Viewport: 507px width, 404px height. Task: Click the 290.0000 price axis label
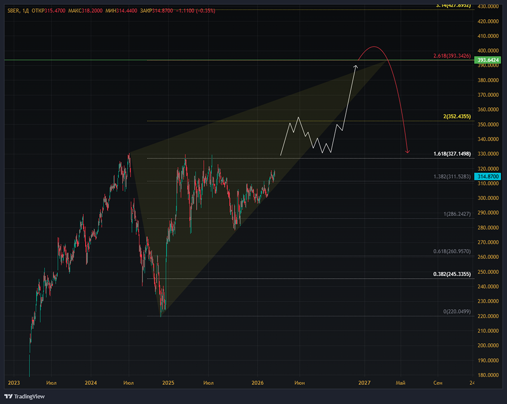click(488, 213)
